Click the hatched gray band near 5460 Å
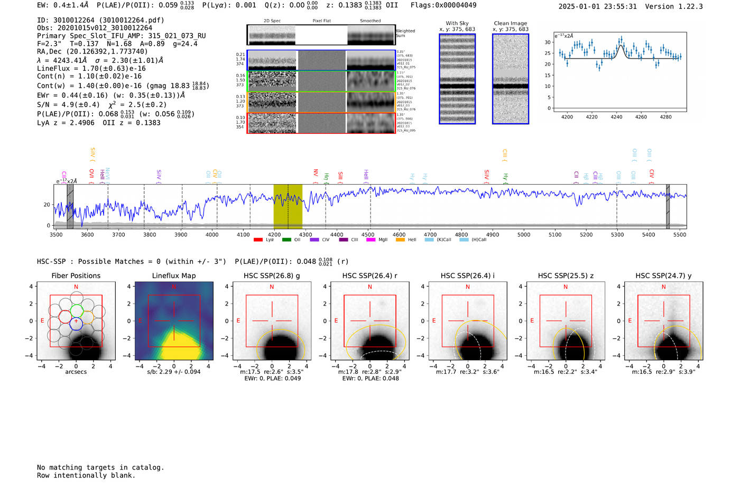740x504 pixels. [x=668, y=206]
